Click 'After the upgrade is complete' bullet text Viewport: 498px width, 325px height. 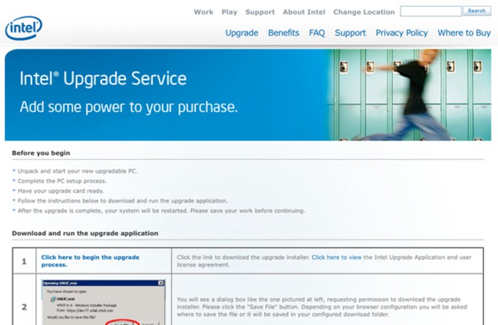pyautogui.click(x=161, y=211)
